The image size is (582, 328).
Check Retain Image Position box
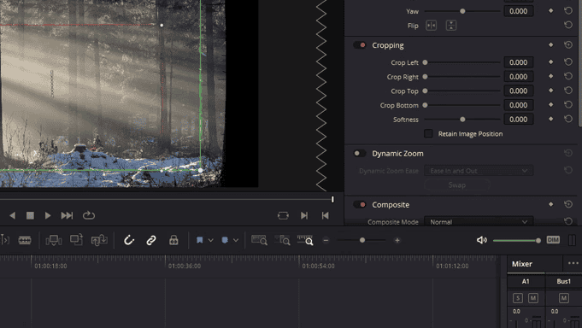428,133
